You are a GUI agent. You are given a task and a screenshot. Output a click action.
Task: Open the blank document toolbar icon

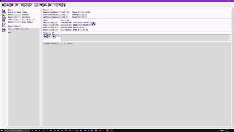55,5
